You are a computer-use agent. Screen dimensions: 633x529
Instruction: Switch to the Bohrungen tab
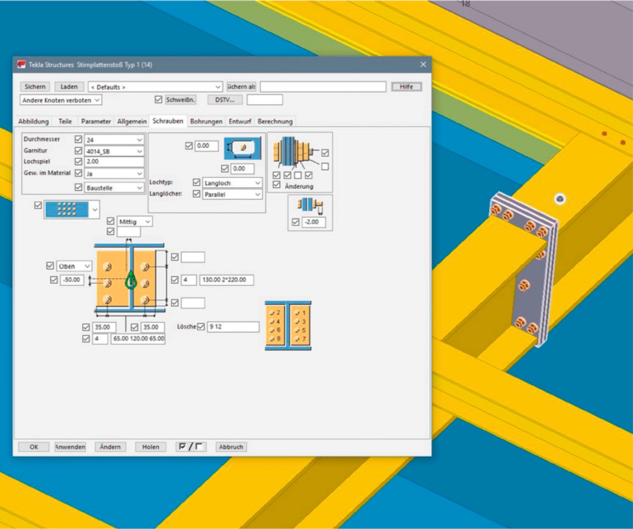click(206, 121)
